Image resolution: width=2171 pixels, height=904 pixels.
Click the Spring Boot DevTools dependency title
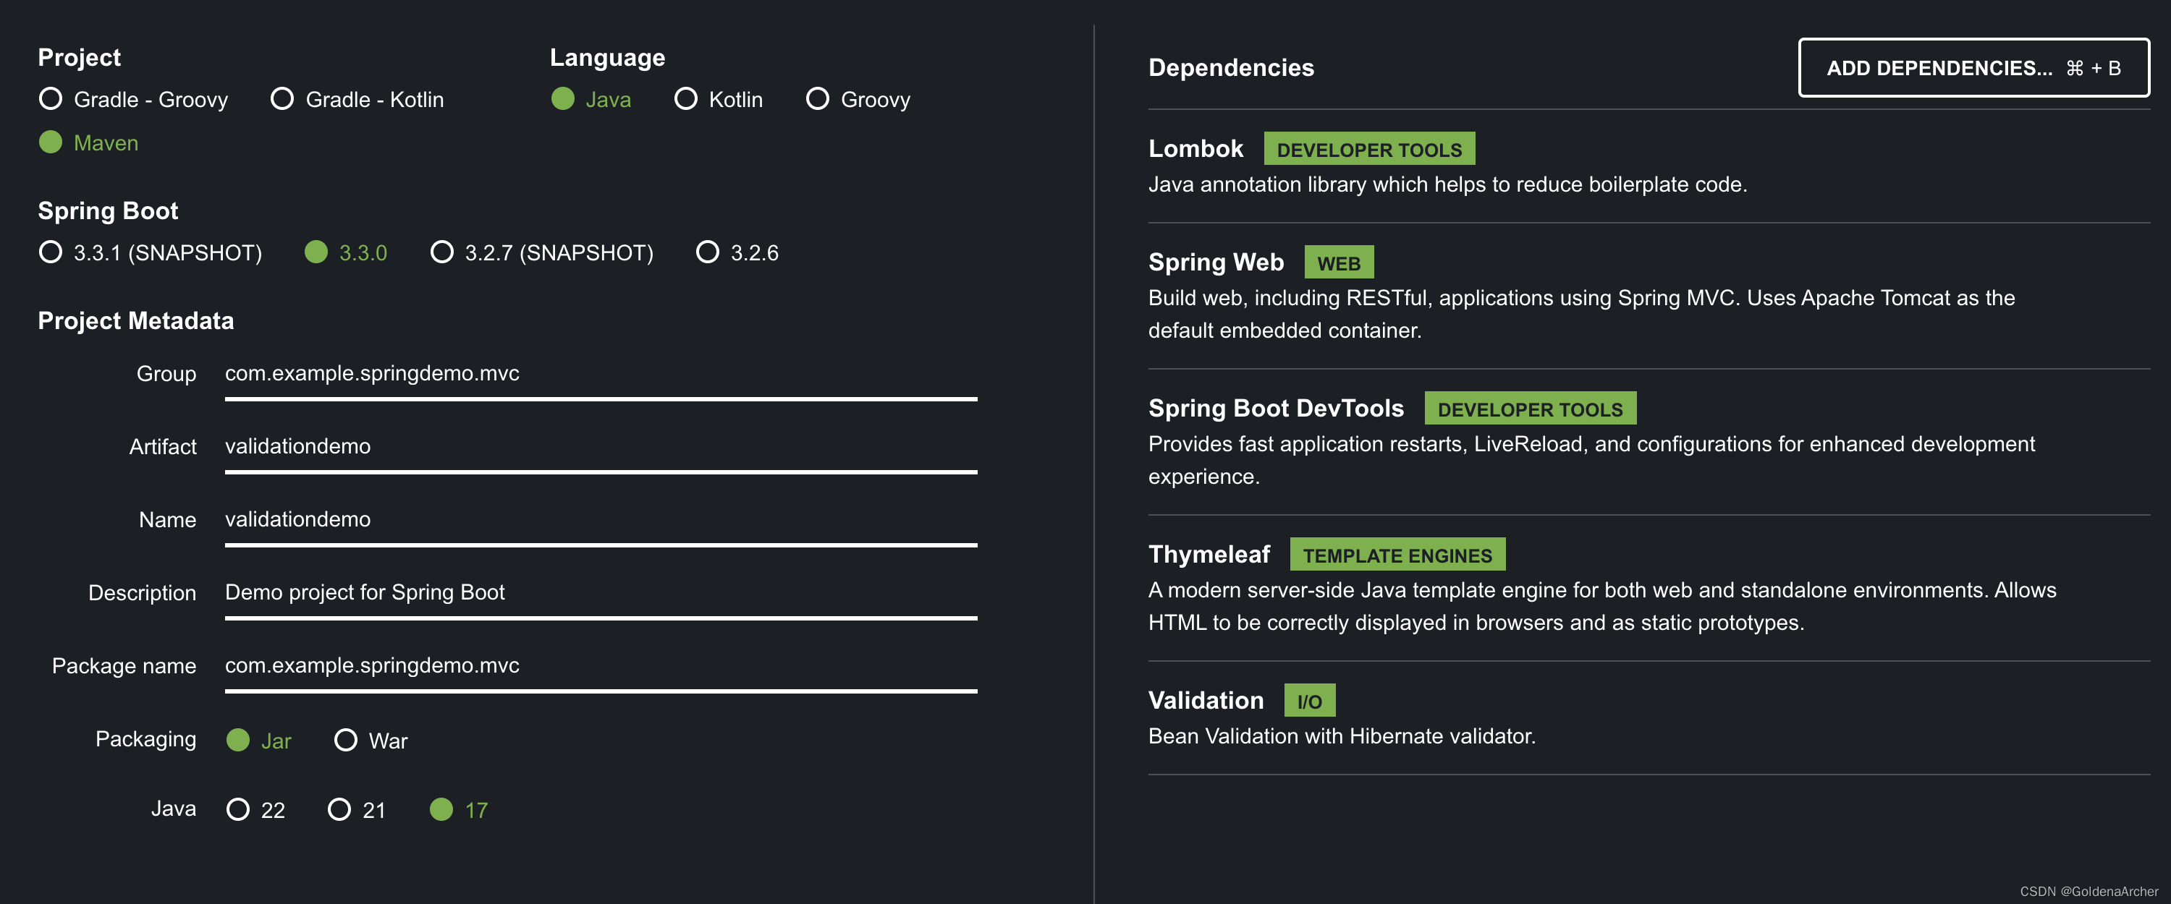click(x=1276, y=408)
